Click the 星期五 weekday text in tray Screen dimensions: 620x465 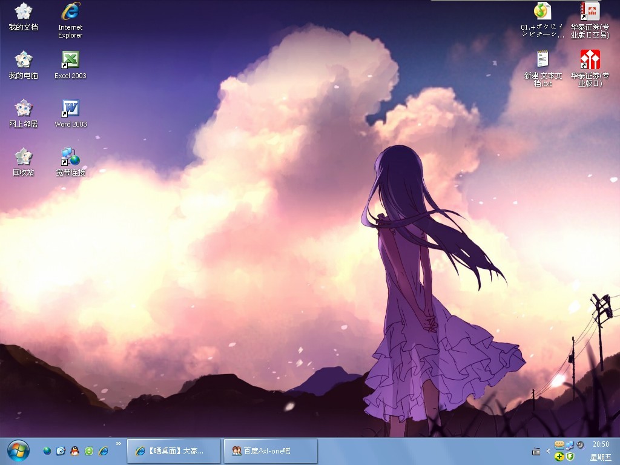tap(601, 458)
